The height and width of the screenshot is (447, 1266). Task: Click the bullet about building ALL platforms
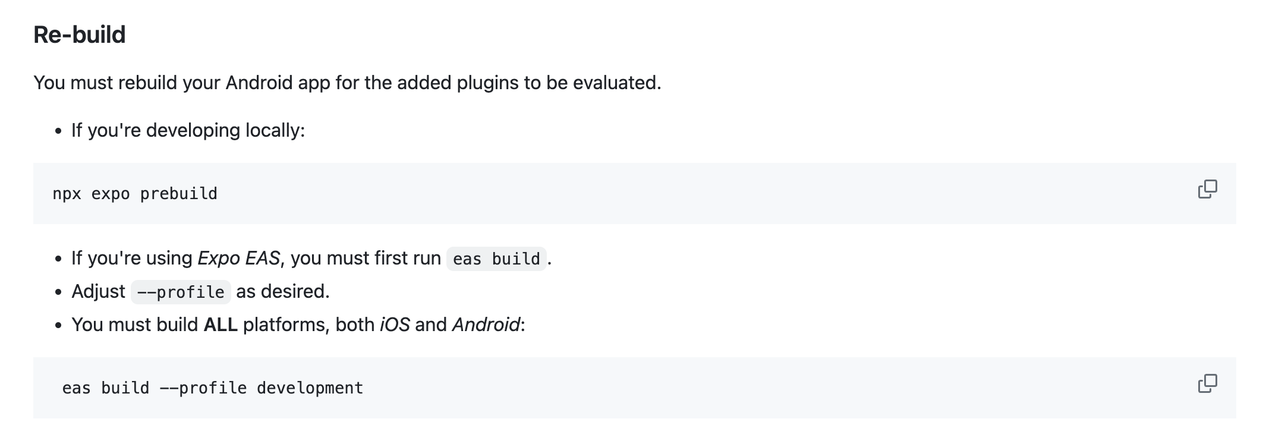[297, 324]
